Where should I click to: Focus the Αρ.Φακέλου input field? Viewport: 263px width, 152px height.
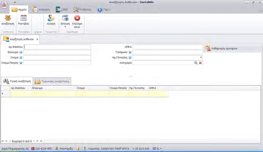(x=57, y=47)
